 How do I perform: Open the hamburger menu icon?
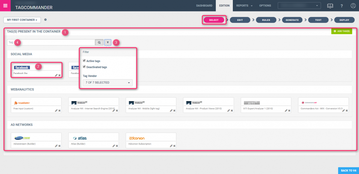5,6
